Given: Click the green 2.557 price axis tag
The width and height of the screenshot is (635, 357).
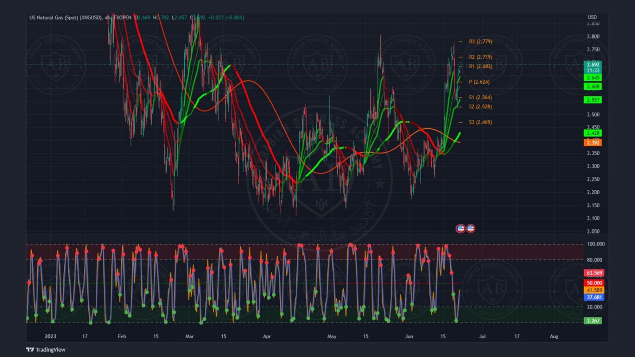Looking at the screenshot, I should [x=593, y=100].
